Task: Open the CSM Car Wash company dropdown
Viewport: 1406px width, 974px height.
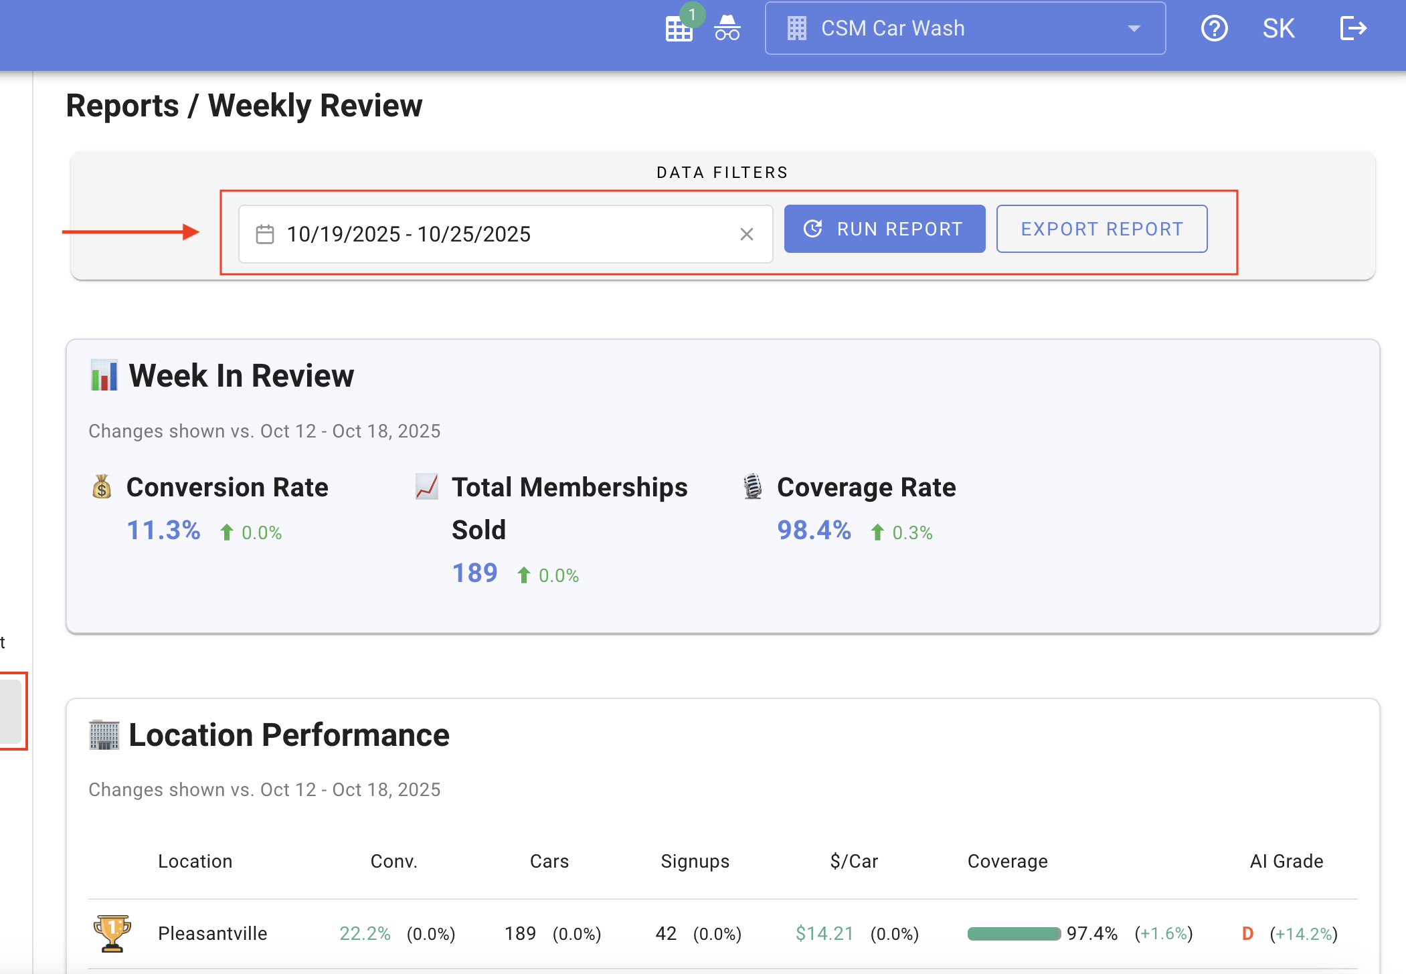Action: (x=965, y=28)
